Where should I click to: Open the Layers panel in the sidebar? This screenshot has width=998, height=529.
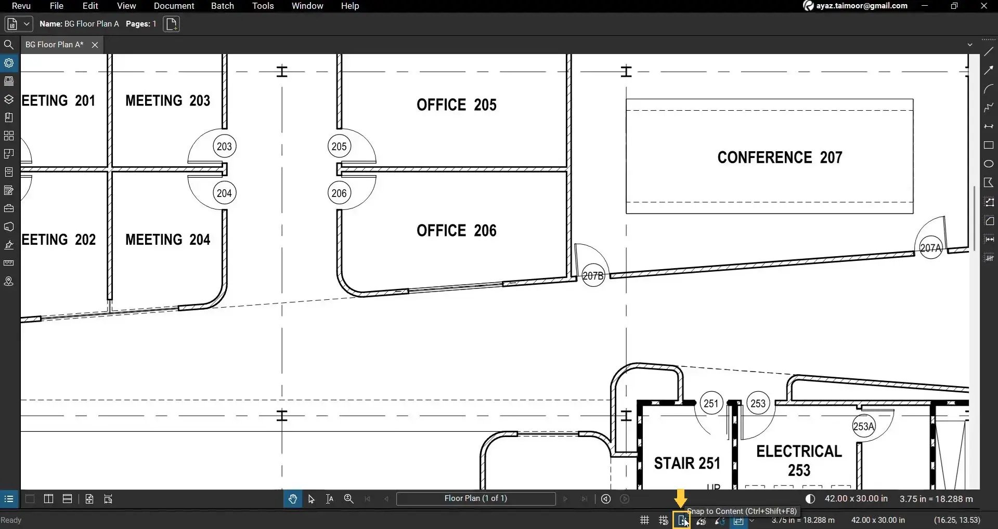(x=9, y=98)
